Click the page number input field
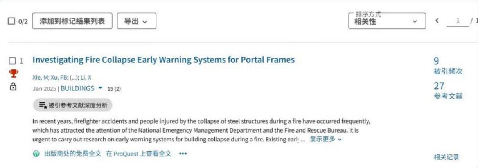Screen dimensions: 478x168 point(458,21)
